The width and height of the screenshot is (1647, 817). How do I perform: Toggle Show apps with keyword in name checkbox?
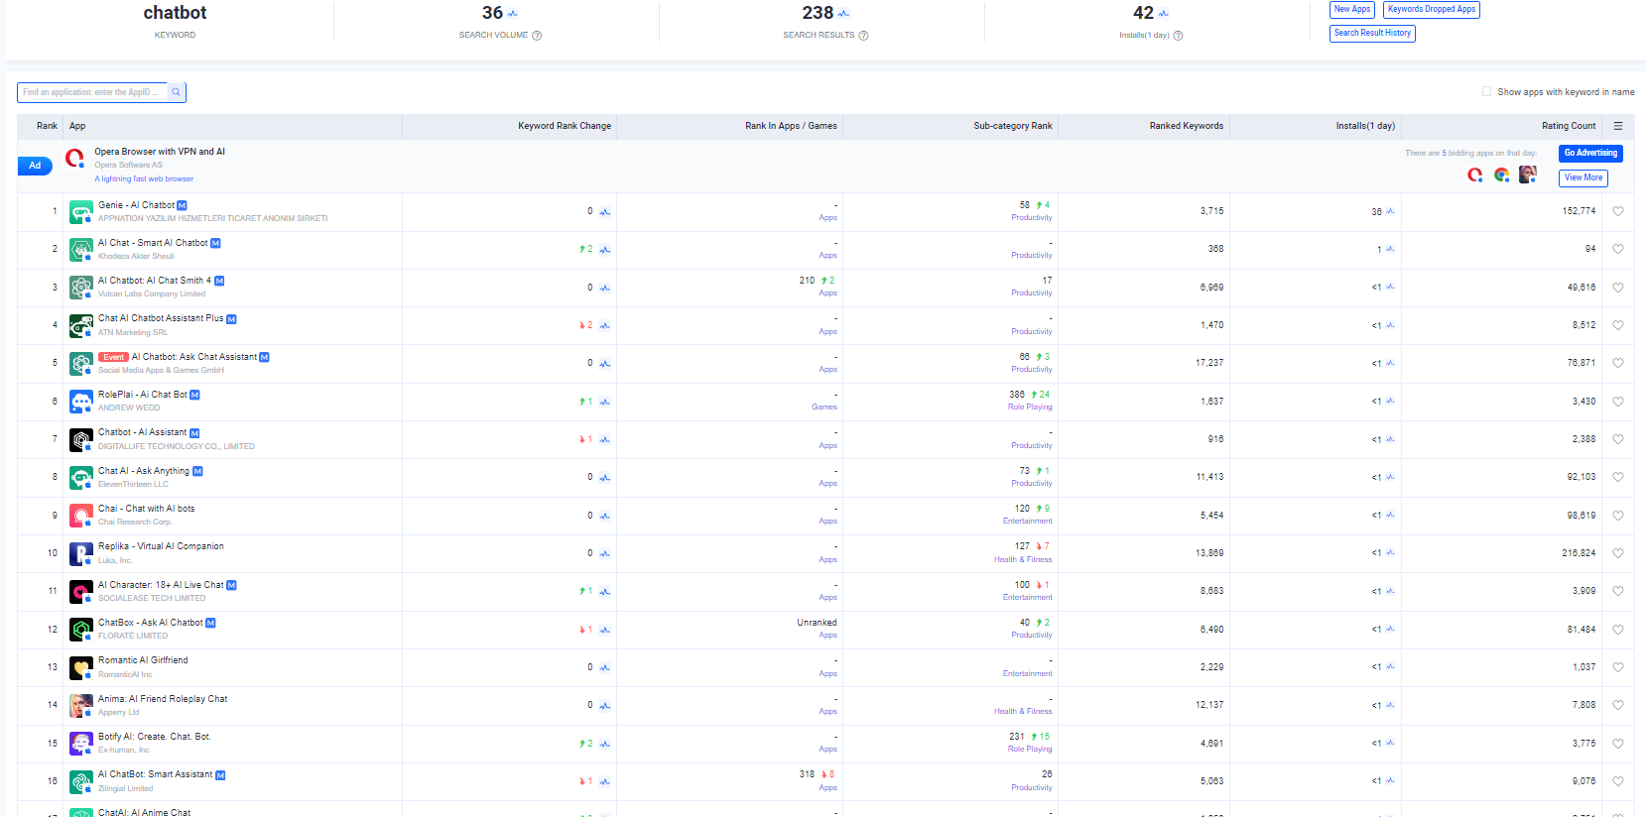(1486, 91)
